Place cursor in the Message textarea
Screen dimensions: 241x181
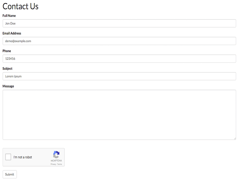(119, 115)
